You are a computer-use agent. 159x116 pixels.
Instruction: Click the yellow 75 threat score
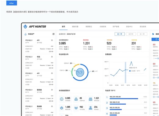click(x=154, y=83)
